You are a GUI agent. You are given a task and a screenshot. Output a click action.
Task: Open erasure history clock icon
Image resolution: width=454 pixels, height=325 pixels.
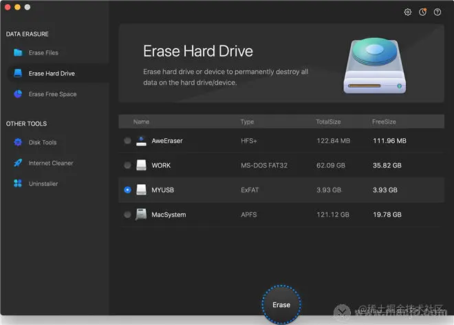coord(423,12)
